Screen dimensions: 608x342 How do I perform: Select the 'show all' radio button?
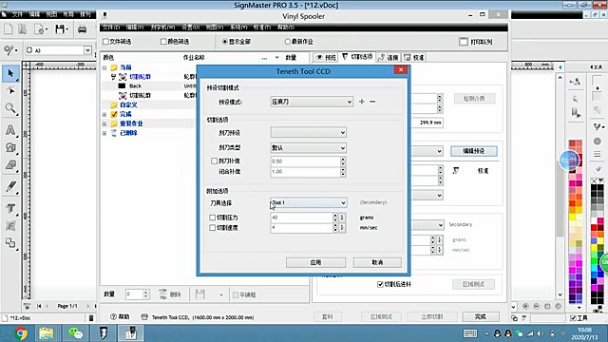pos(224,42)
